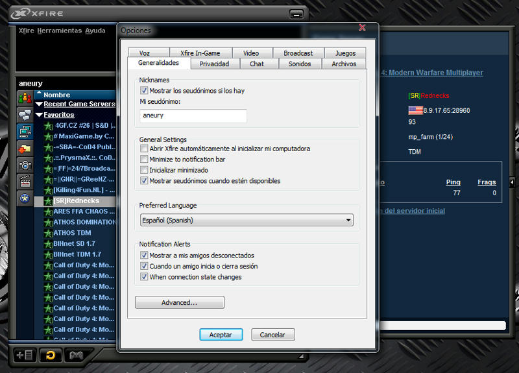This screenshot has width=519, height=373.
Task: Open the Preferred Language dropdown
Action: pos(247,220)
